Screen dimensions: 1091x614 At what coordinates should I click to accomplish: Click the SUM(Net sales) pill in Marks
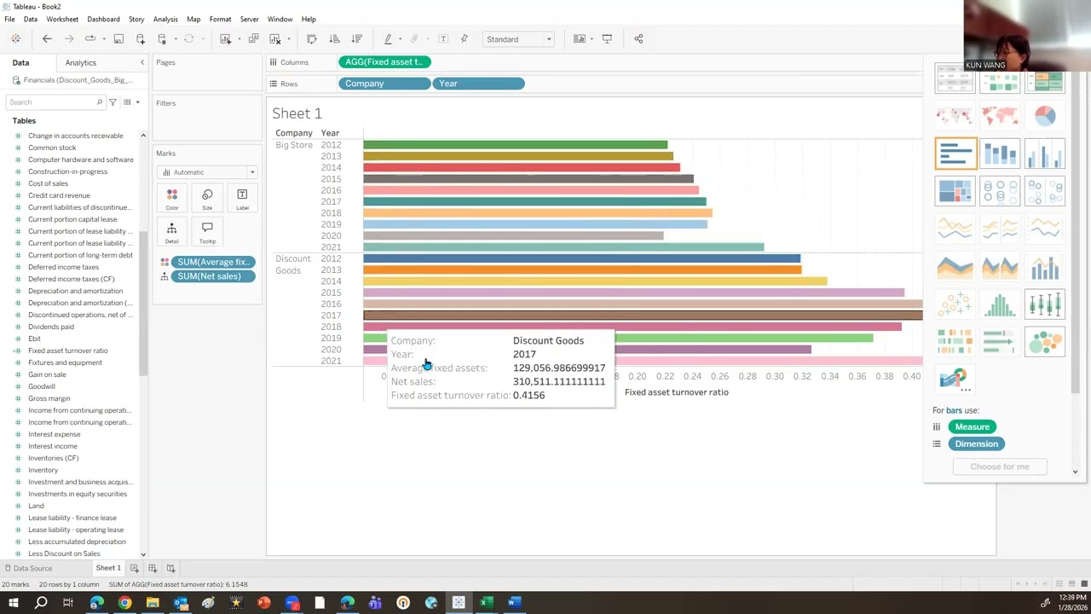(x=214, y=276)
